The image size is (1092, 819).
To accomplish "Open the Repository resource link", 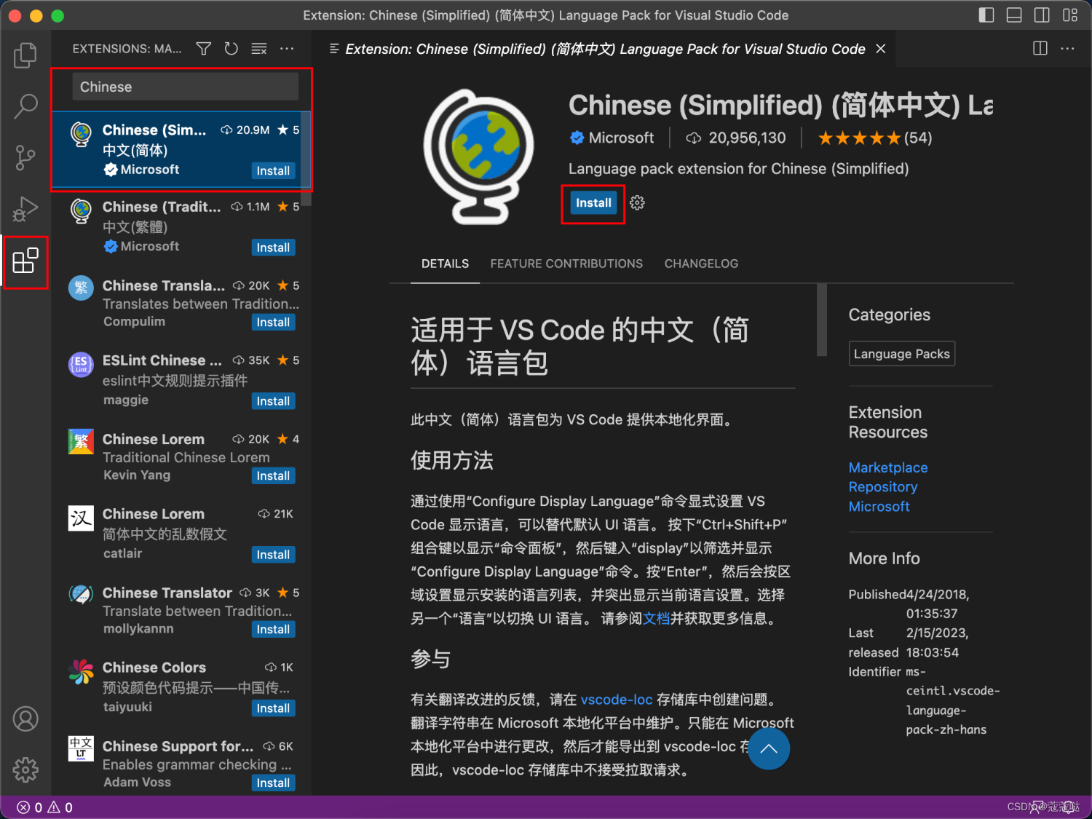I will (883, 487).
